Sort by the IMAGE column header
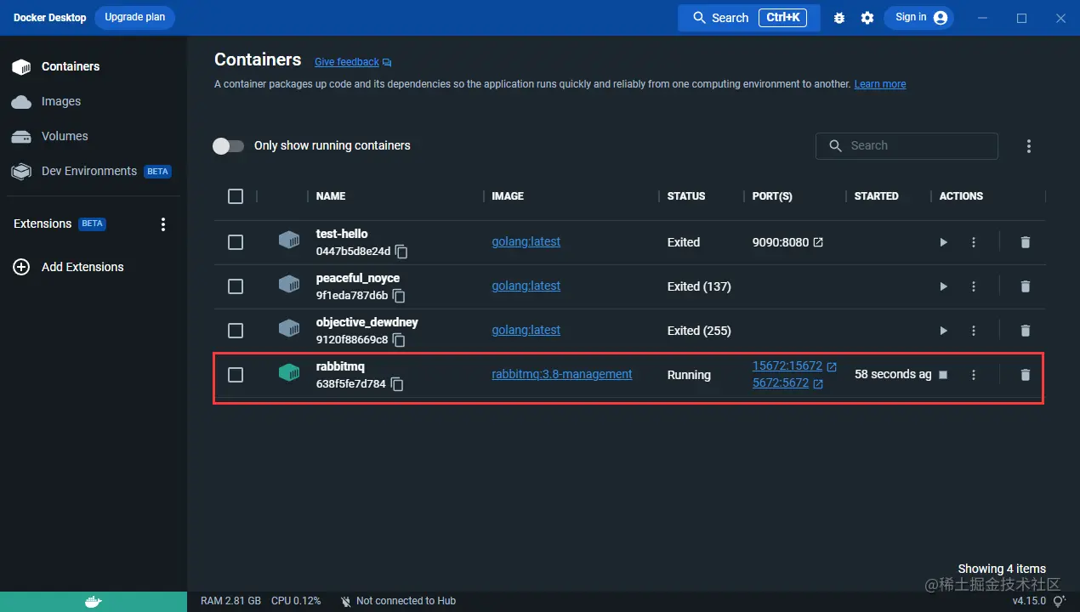The height and width of the screenshot is (612, 1080). 508,196
